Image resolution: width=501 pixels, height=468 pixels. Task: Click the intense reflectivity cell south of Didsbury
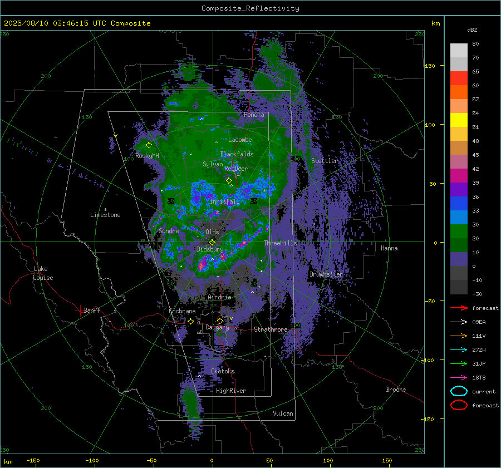[202, 265]
